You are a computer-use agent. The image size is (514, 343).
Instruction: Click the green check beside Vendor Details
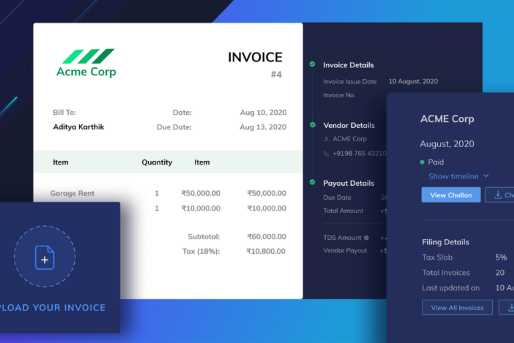312,125
